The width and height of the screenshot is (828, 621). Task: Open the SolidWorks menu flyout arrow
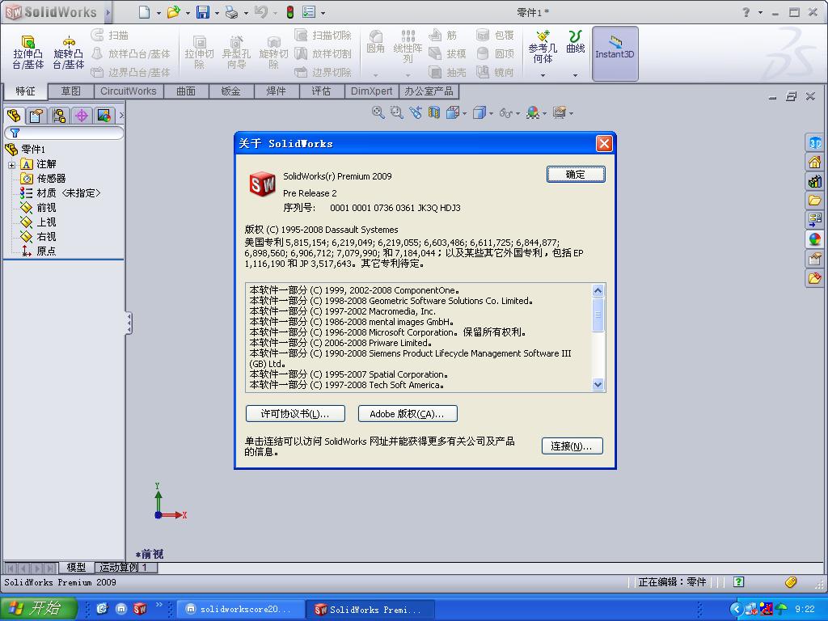pyautogui.click(x=108, y=12)
